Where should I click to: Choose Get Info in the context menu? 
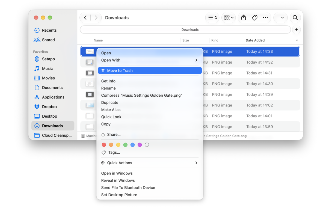[150, 81]
